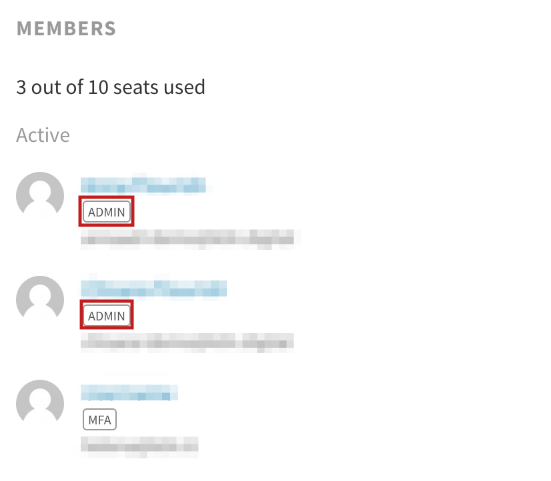Click the second member's blurred email line
This screenshot has width=551, height=481.
187,341
